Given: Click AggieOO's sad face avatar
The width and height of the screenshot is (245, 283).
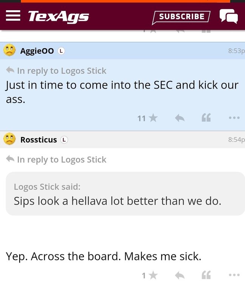Looking at the screenshot, I should point(10,51).
